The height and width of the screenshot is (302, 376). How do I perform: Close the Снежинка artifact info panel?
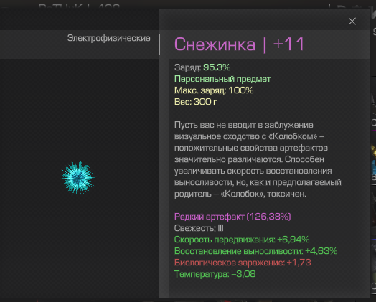352,22
